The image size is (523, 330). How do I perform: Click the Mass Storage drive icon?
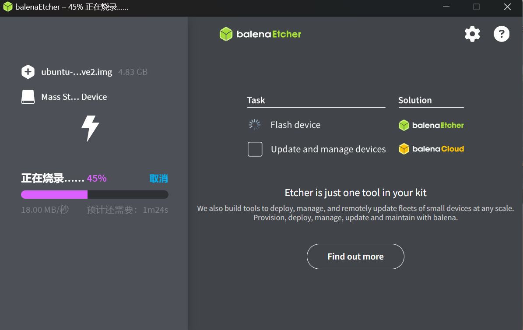tap(28, 97)
